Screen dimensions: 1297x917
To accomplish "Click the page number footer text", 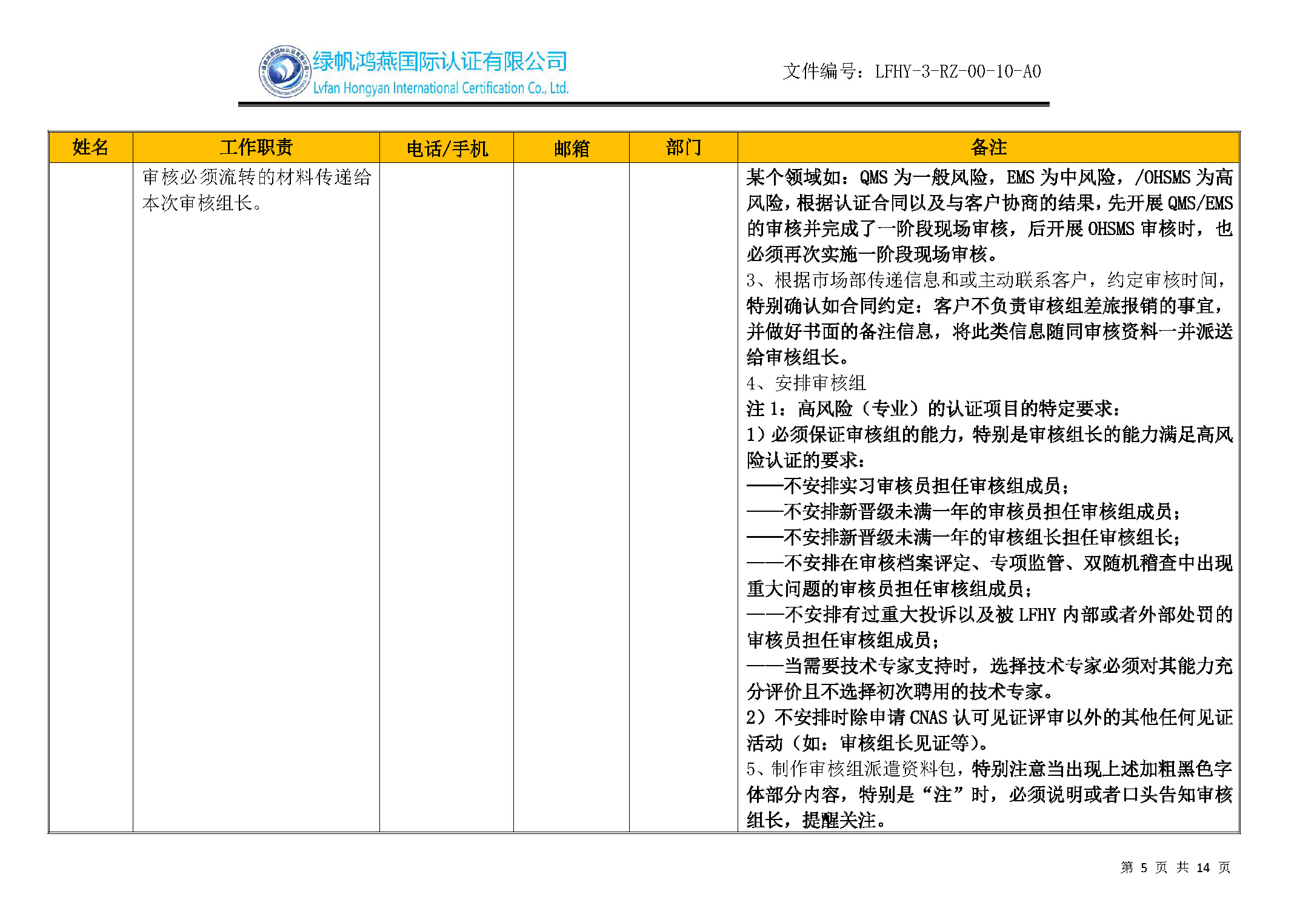I will click(x=1175, y=867).
